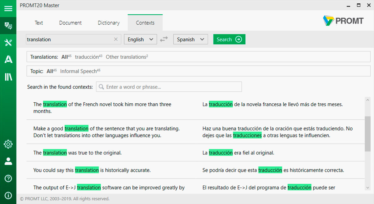Show Other translations filter

127,57
